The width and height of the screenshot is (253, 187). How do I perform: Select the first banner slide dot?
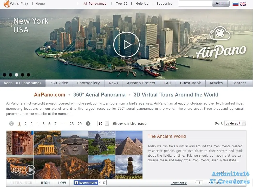pos(4,75)
